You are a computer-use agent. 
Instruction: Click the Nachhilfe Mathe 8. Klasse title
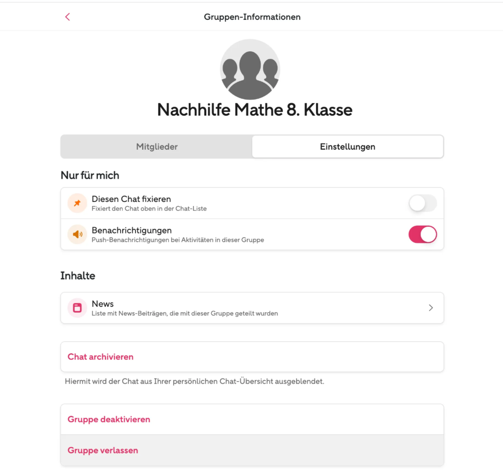255,110
